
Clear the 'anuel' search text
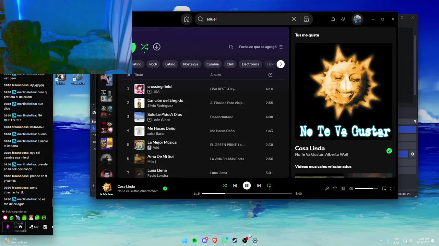click(294, 19)
